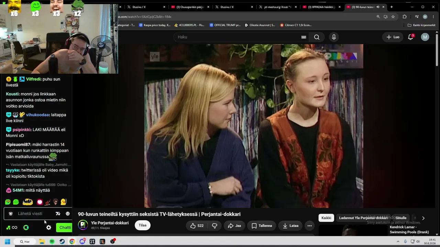Viewport: 440px width, 247px height.
Task: Click the Lähetä viesti chat input
Action: tap(30, 214)
